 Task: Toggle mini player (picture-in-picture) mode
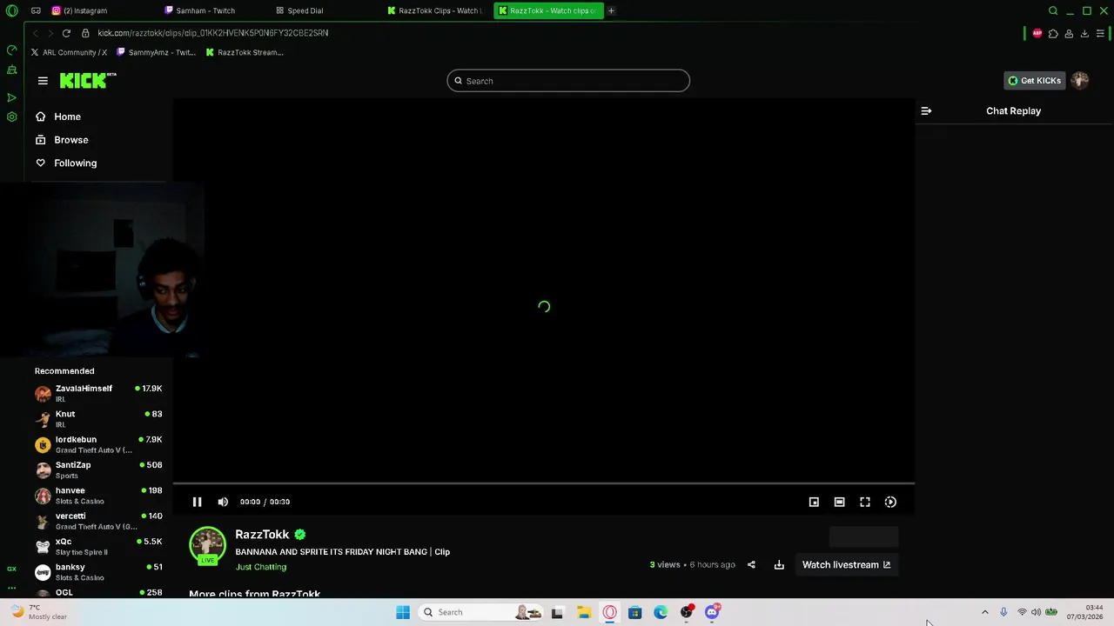pos(814,502)
